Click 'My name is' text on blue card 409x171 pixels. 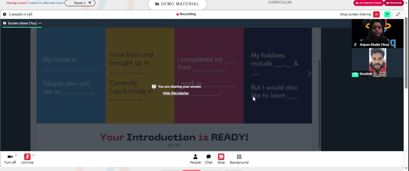pyautogui.click(x=59, y=60)
